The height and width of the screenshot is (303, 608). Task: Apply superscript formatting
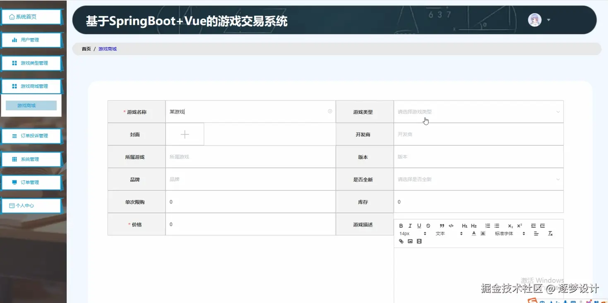click(519, 226)
